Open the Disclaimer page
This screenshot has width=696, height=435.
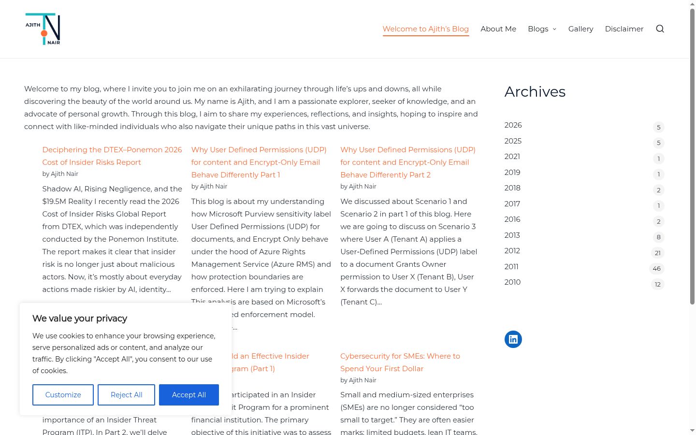624,29
